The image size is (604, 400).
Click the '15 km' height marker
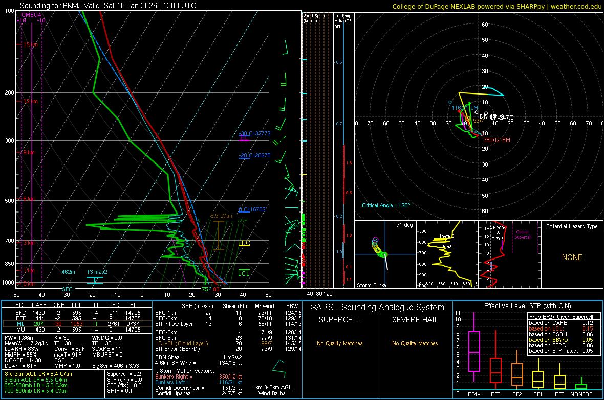(30, 44)
